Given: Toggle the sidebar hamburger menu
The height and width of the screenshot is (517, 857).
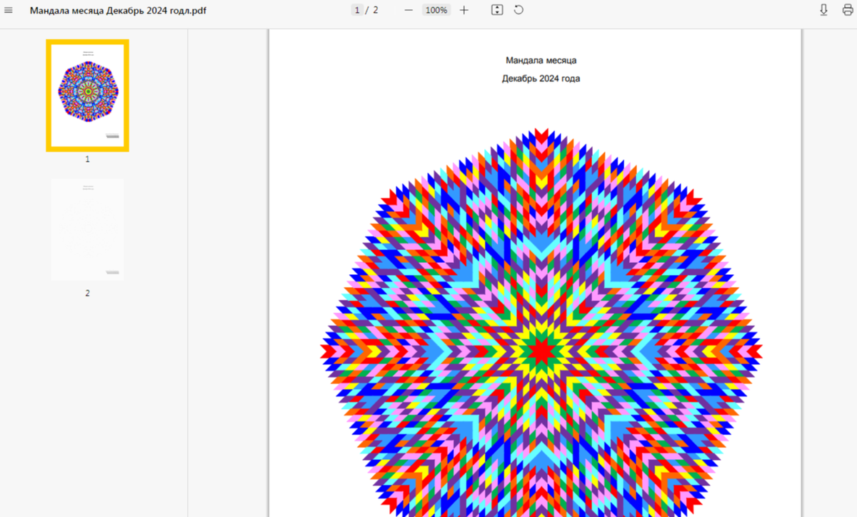Looking at the screenshot, I should [x=9, y=11].
